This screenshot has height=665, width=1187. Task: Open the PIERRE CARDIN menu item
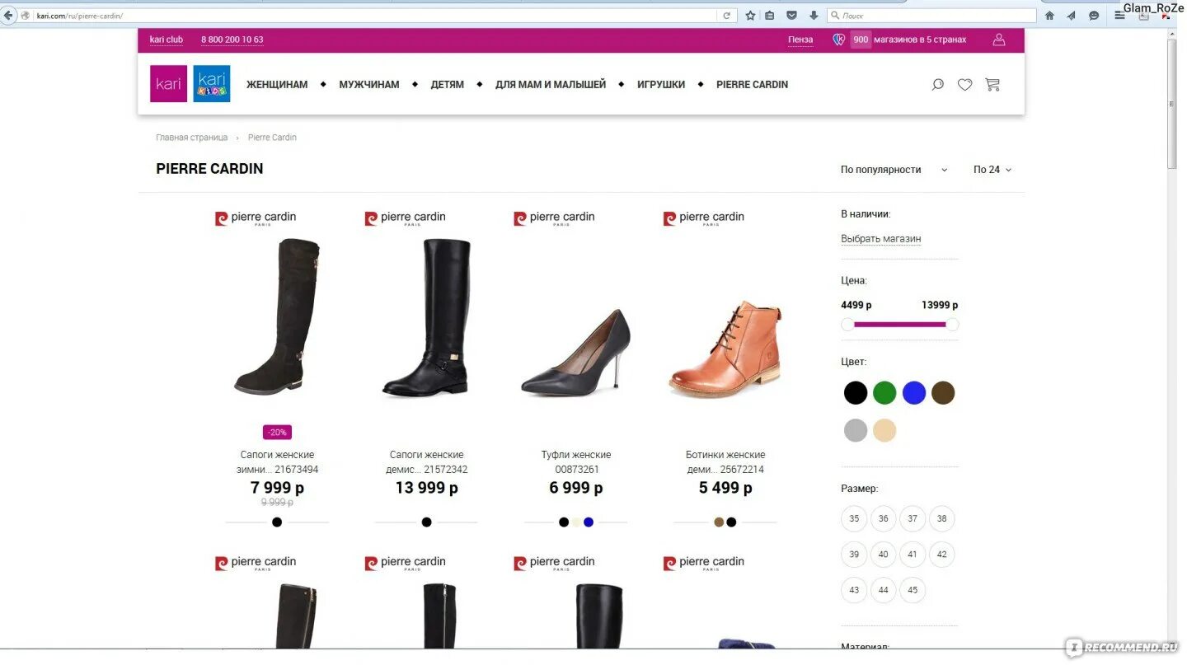(x=752, y=84)
